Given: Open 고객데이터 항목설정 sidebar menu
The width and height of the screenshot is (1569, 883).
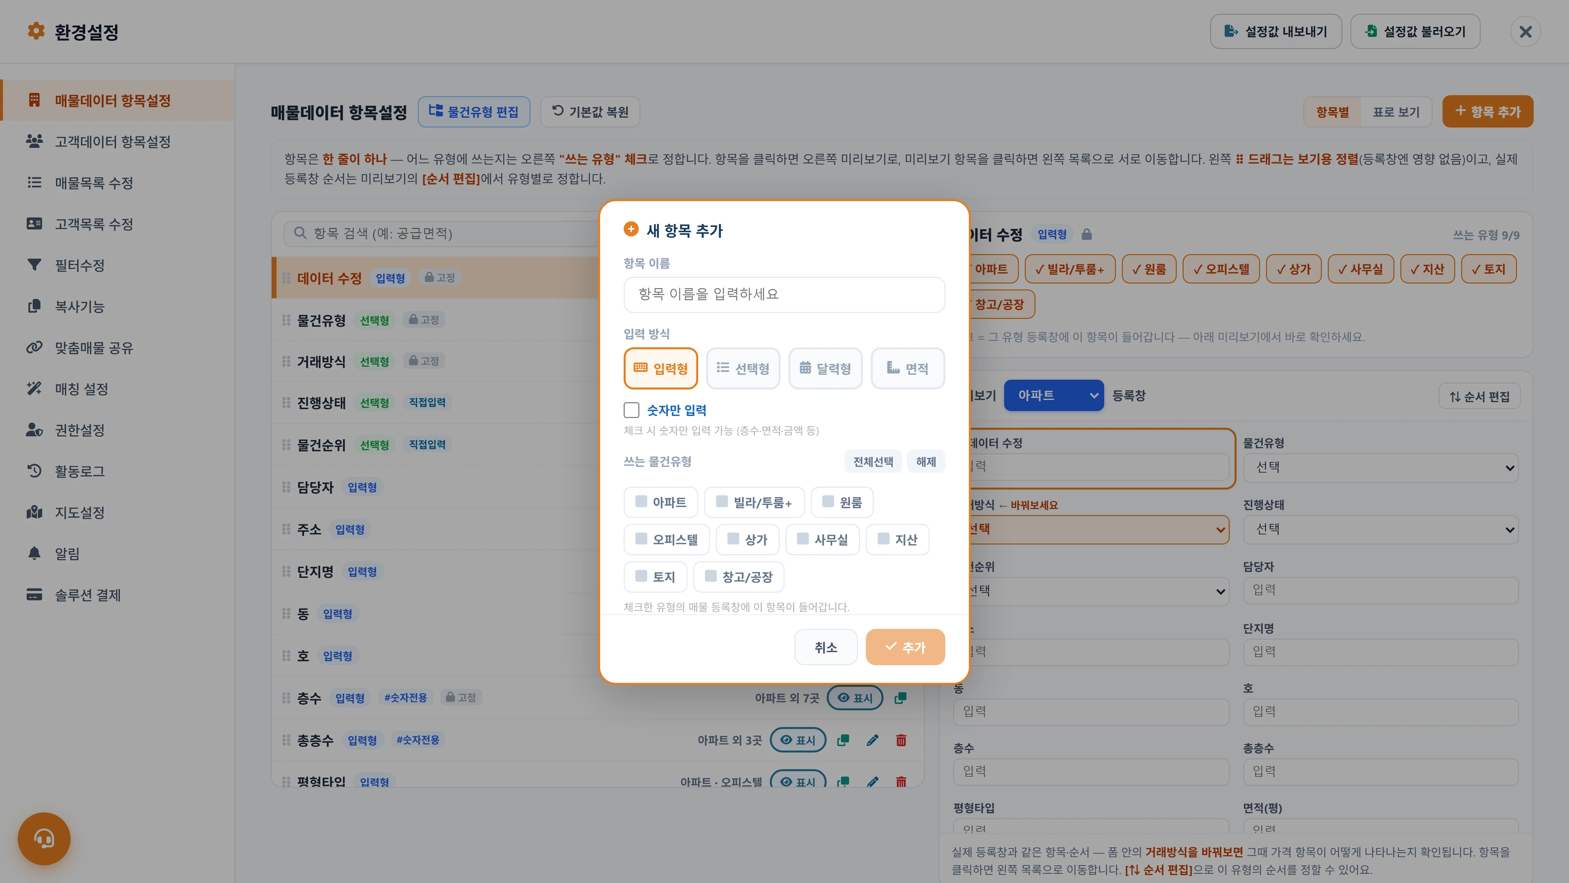Looking at the screenshot, I should coord(118,141).
